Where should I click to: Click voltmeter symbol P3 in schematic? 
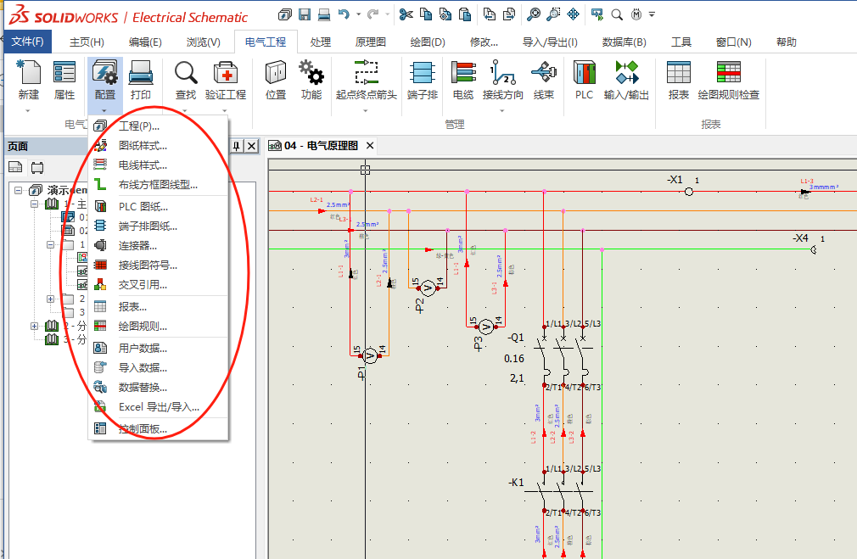486,327
